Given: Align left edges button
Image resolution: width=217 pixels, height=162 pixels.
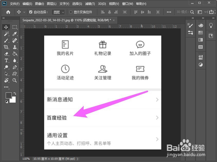Looking at the screenshot, I should point(103,12).
